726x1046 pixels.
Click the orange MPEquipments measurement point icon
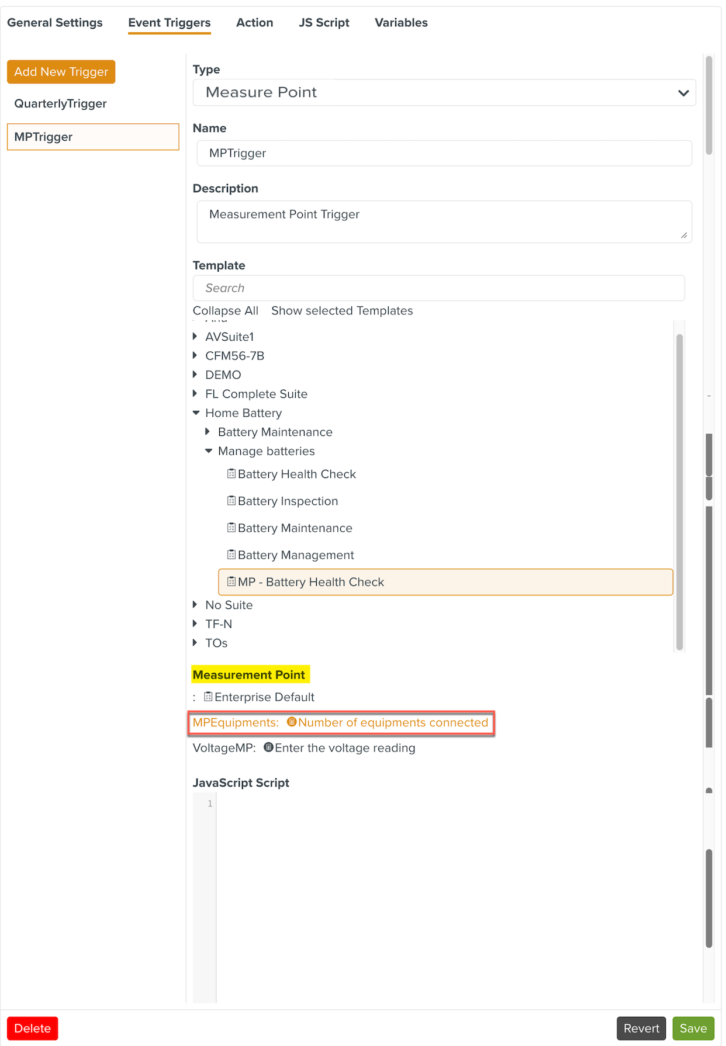coord(292,722)
